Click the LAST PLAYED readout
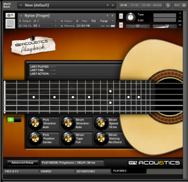 coord(43,67)
